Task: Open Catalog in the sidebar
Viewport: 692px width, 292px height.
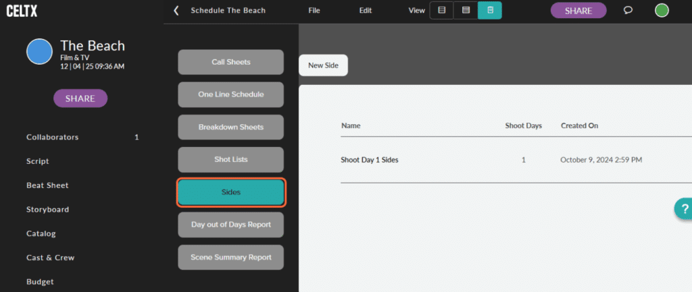Action: pyautogui.click(x=41, y=233)
